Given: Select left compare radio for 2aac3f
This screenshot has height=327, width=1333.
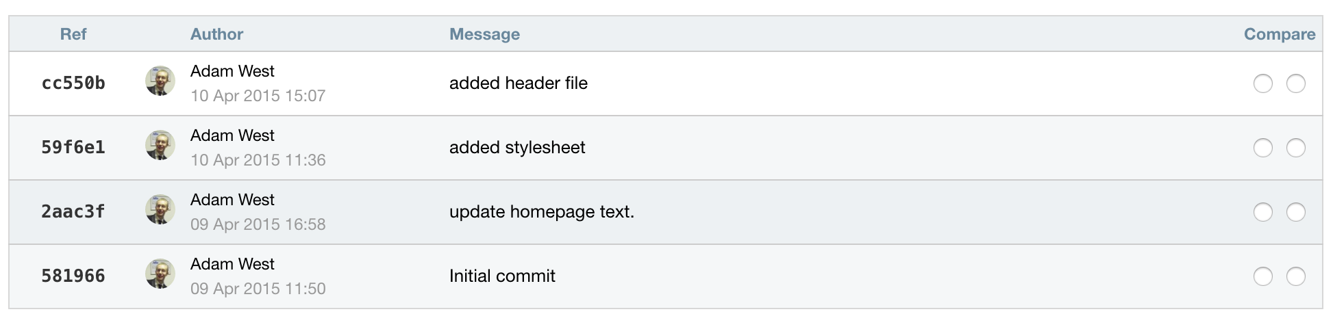Looking at the screenshot, I should [x=1262, y=212].
